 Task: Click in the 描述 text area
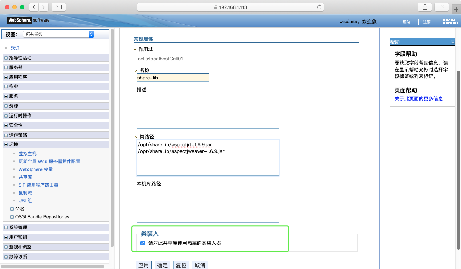tap(208, 111)
